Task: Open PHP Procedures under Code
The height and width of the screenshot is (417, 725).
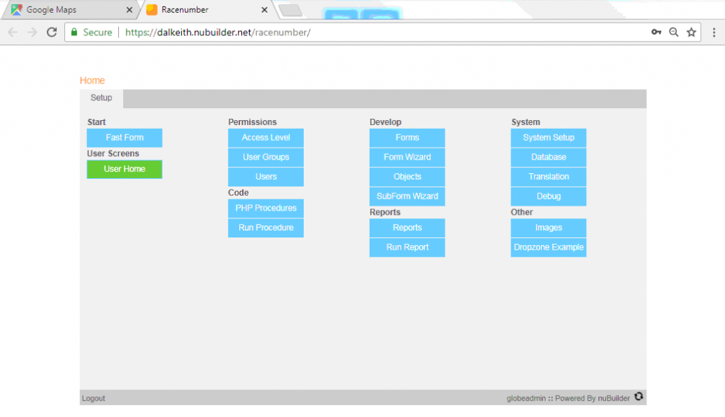Action: point(266,208)
